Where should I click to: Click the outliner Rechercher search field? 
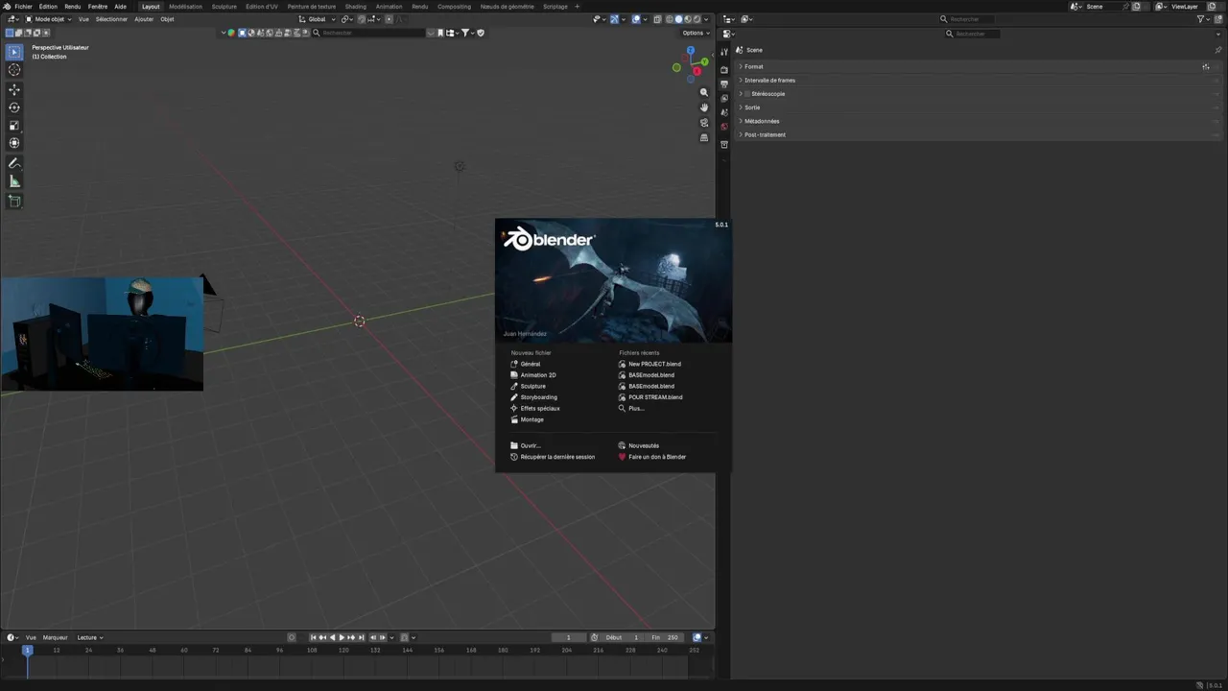[x=969, y=19]
